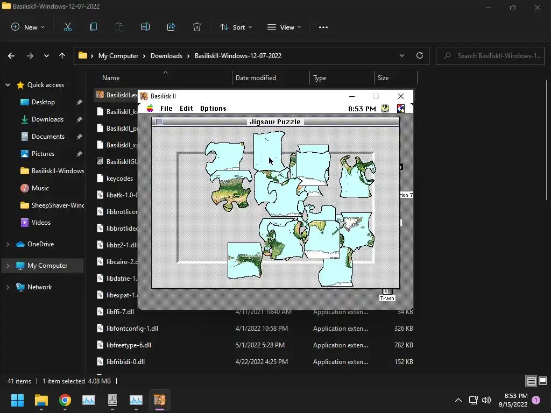Image resolution: width=551 pixels, height=413 pixels.
Task: Click the Rename icon in Explorer toolbar
Action: (x=145, y=27)
